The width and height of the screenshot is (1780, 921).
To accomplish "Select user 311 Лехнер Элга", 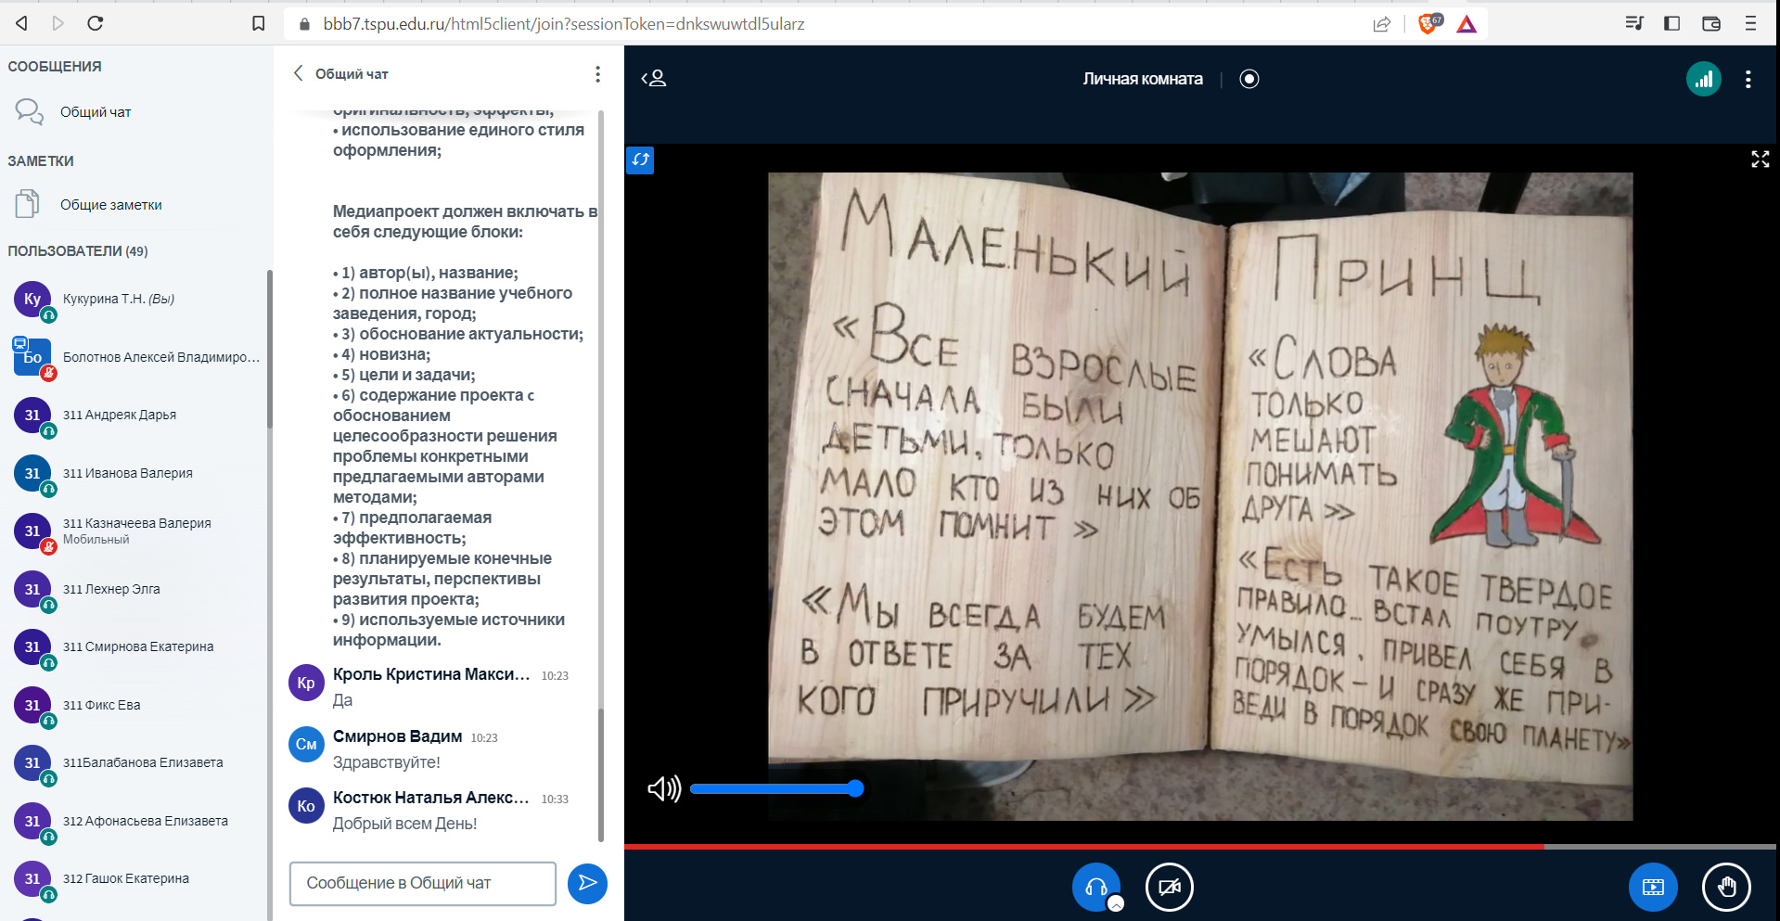I will (135, 589).
